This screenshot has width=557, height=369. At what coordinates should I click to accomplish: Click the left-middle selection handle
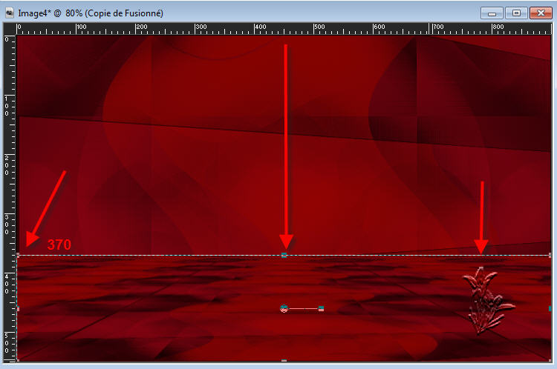pyautogui.click(x=18, y=308)
